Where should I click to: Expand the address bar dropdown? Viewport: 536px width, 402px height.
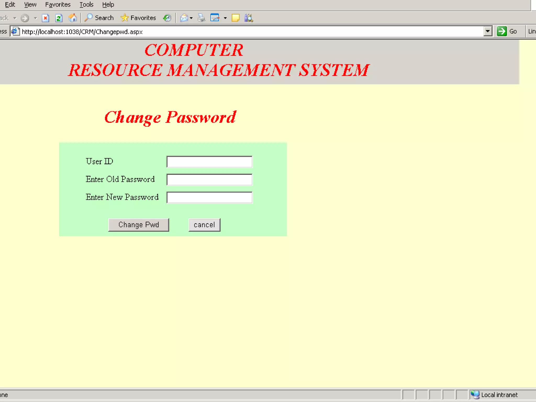[x=487, y=31]
